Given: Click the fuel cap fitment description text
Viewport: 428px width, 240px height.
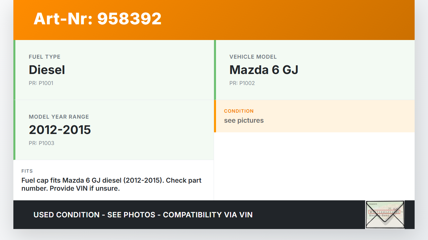Looking at the screenshot, I should click(x=111, y=184).
